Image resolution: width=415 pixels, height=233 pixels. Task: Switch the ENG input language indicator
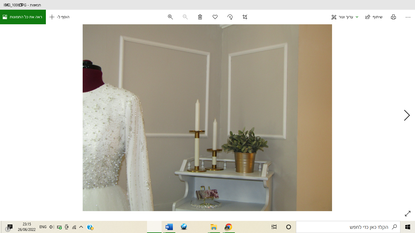pos(43,227)
